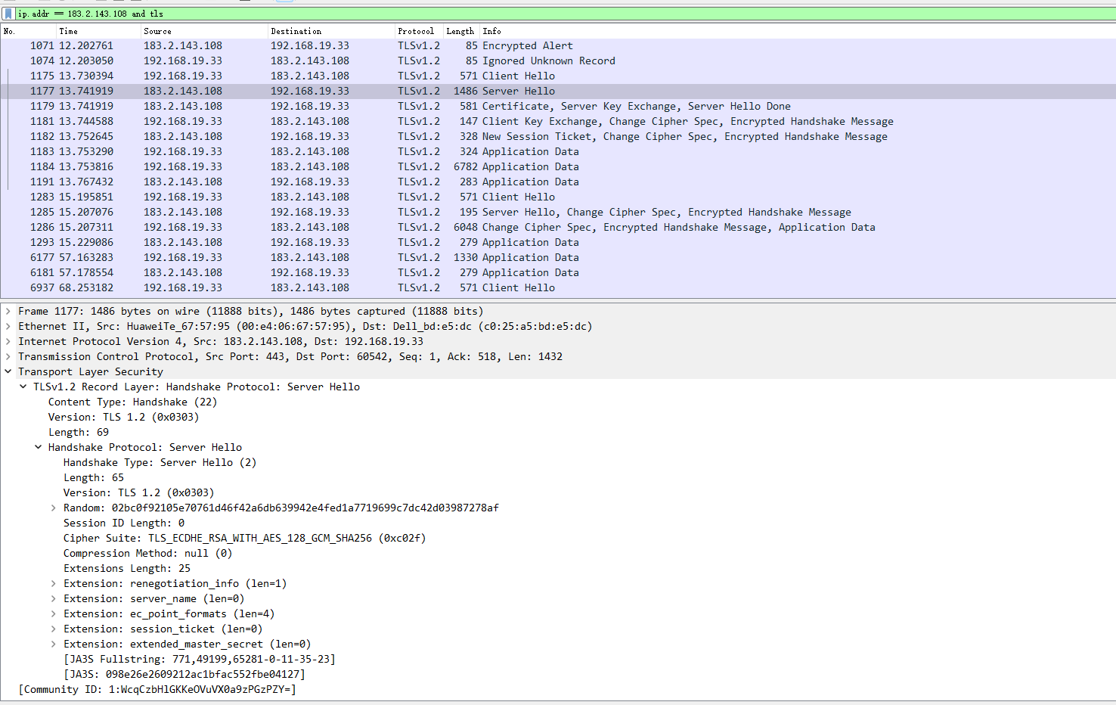The height and width of the screenshot is (705, 1116).
Task: Sort packets by the No. column
Action: (x=28, y=31)
